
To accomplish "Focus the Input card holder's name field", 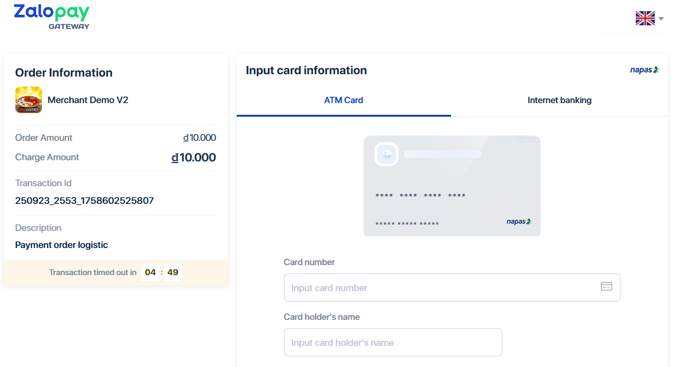I will pyautogui.click(x=393, y=342).
